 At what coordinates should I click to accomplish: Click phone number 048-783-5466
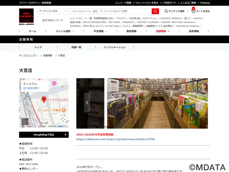pos(28,164)
